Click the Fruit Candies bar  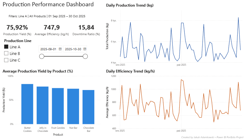pos(58,106)
